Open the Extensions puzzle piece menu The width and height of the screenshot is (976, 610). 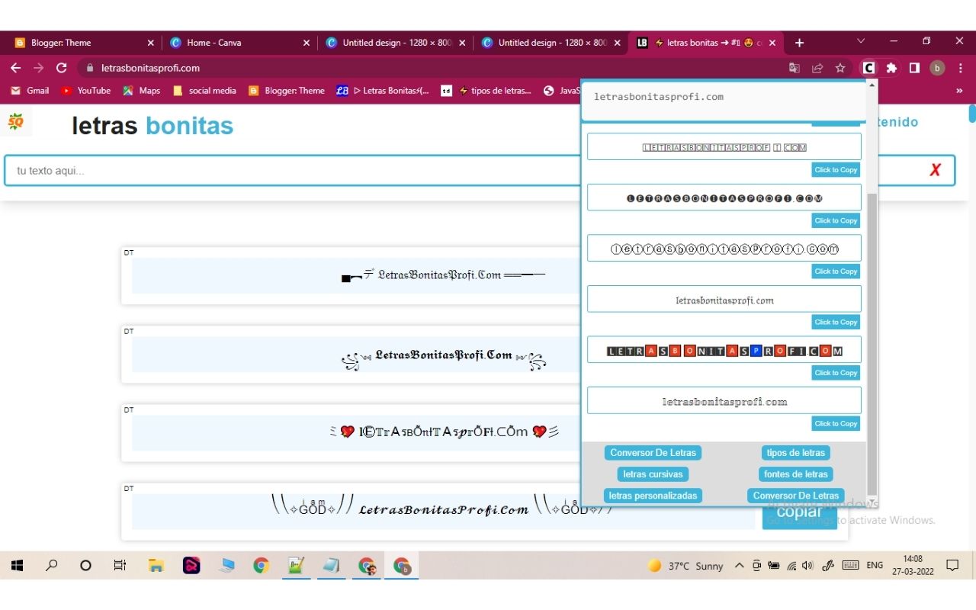click(x=891, y=68)
